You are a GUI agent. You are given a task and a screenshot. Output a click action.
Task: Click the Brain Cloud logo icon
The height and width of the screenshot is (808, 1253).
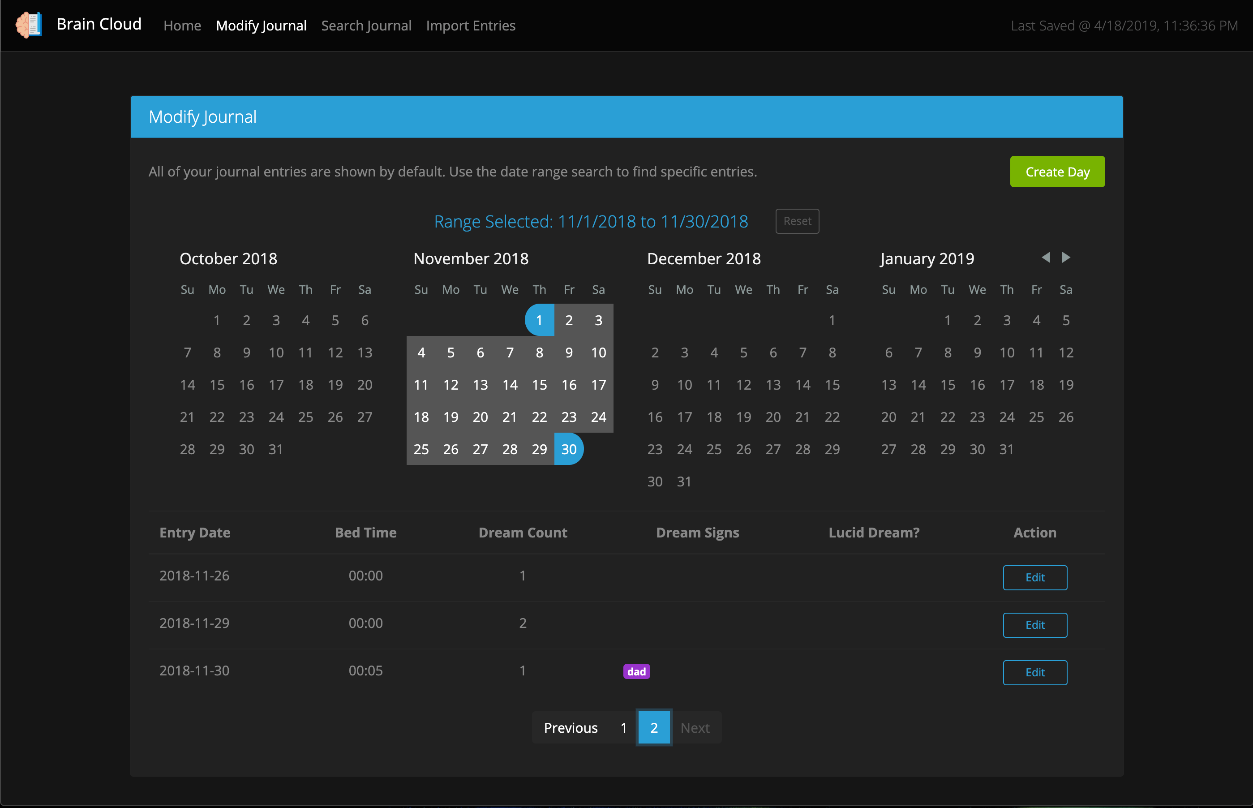[29, 25]
